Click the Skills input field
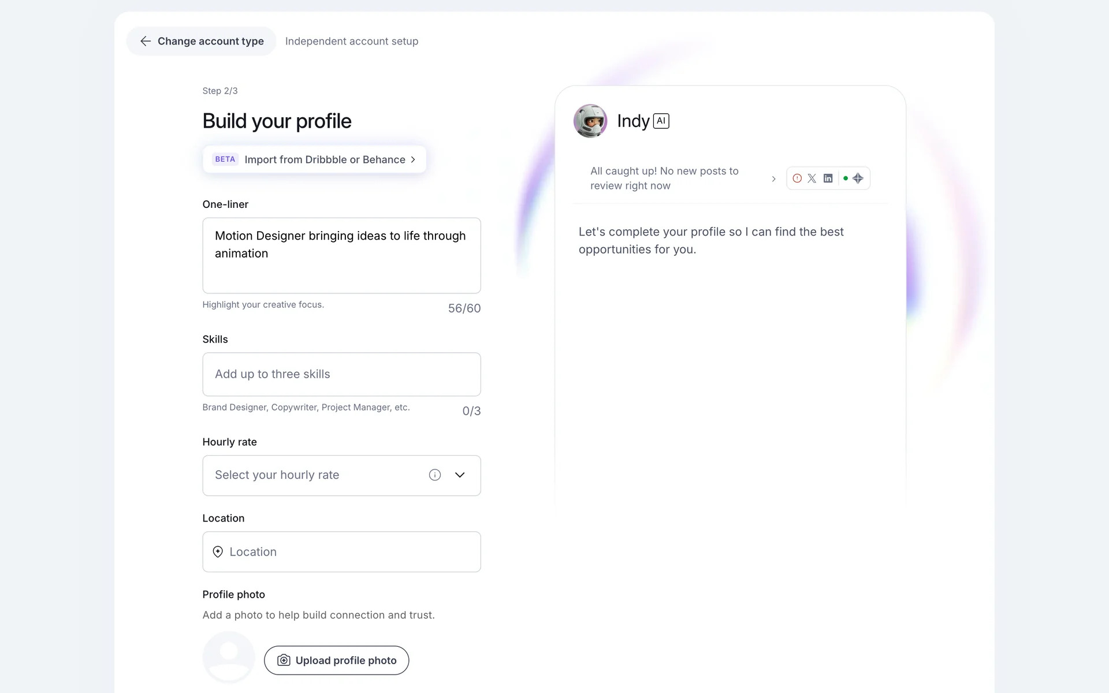Viewport: 1109px width, 693px height. pyautogui.click(x=341, y=374)
